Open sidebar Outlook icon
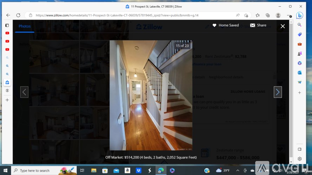Screen dimensions: 312x175 [299, 72]
